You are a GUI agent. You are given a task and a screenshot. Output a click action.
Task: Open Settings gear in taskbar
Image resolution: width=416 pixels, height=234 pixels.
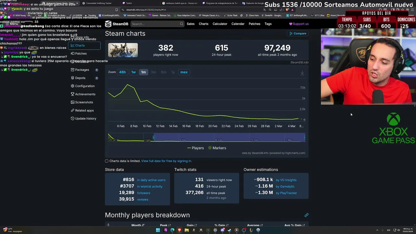(x=215, y=230)
